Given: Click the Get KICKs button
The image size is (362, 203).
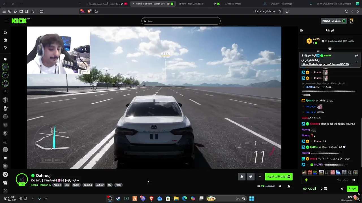Looking at the screenshot, I should (x=334, y=21).
